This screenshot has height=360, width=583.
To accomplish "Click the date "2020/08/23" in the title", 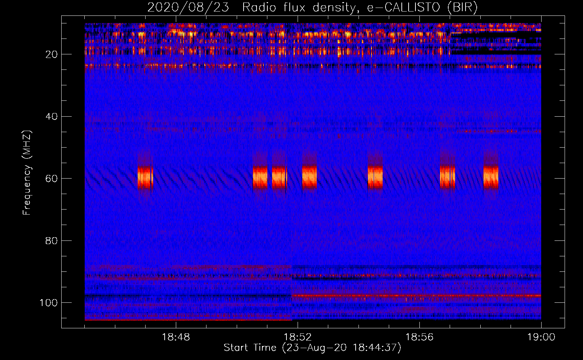I will pos(188,8).
